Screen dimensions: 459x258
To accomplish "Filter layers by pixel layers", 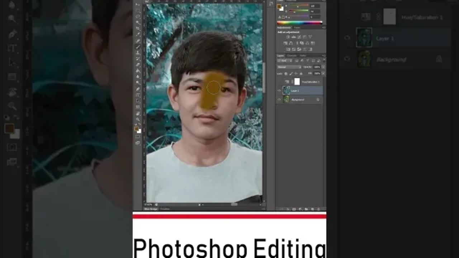I will (297, 61).
